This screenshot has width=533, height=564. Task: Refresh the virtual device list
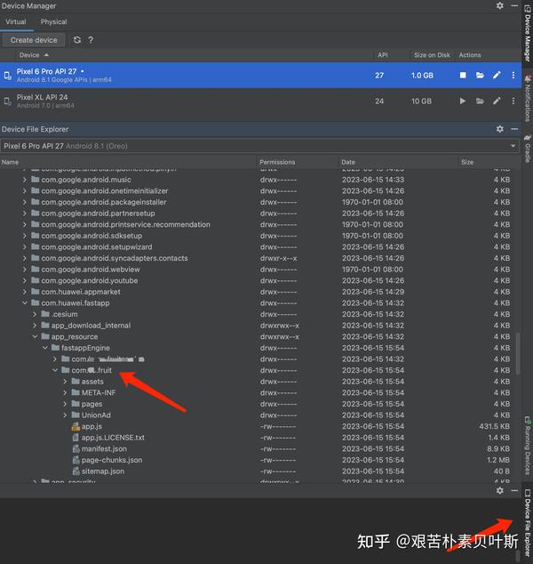click(x=77, y=40)
